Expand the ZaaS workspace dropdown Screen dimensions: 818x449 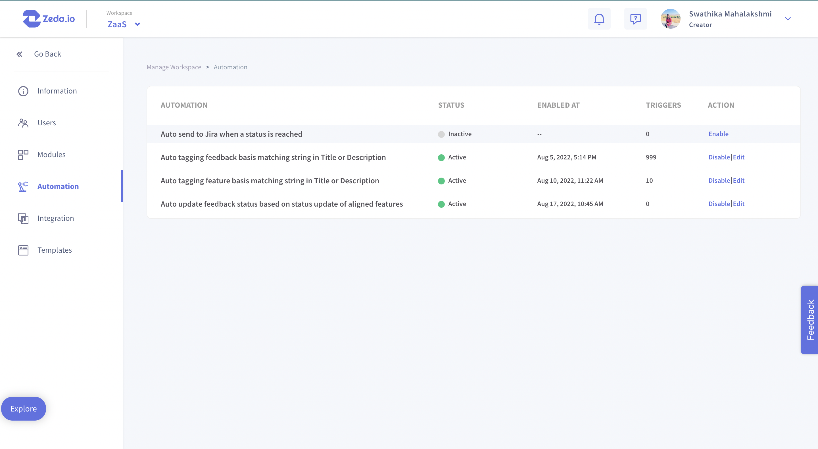[x=137, y=24]
